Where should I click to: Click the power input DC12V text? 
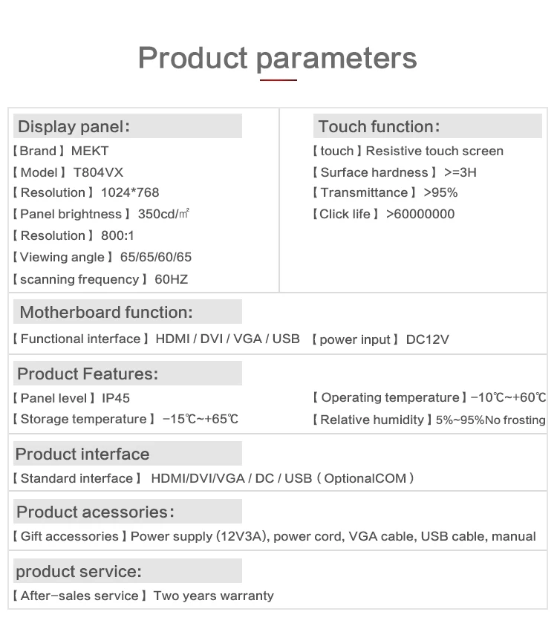(381, 339)
